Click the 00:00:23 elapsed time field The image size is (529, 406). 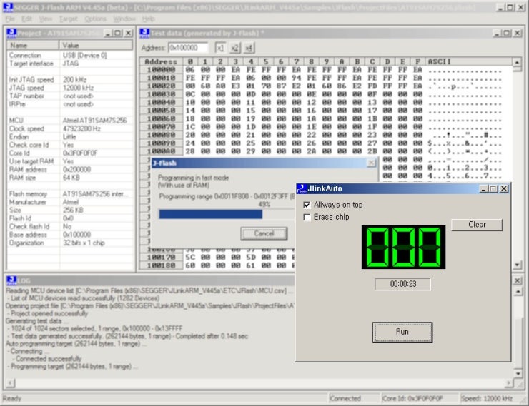pos(402,284)
